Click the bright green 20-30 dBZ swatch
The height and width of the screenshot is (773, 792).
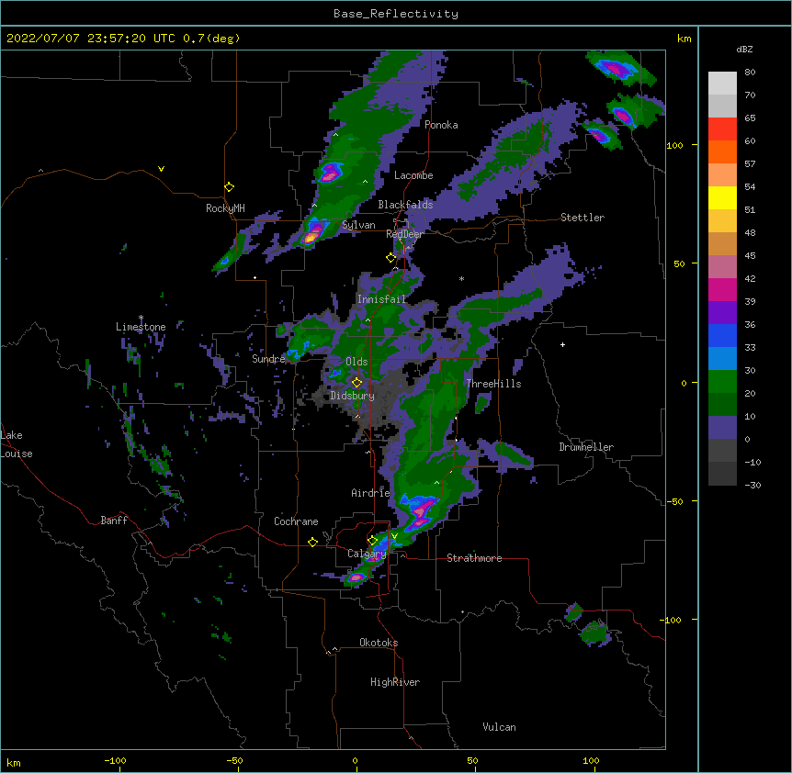click(722, 382)
